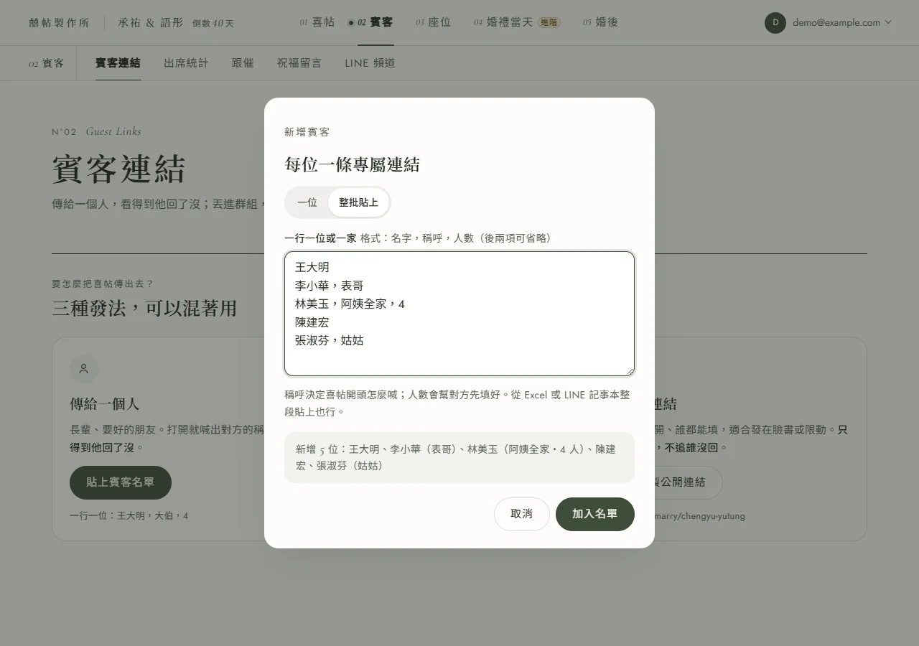
Task: Click the 進階 badge beside 婚禮當天
Action: [549, 23]
